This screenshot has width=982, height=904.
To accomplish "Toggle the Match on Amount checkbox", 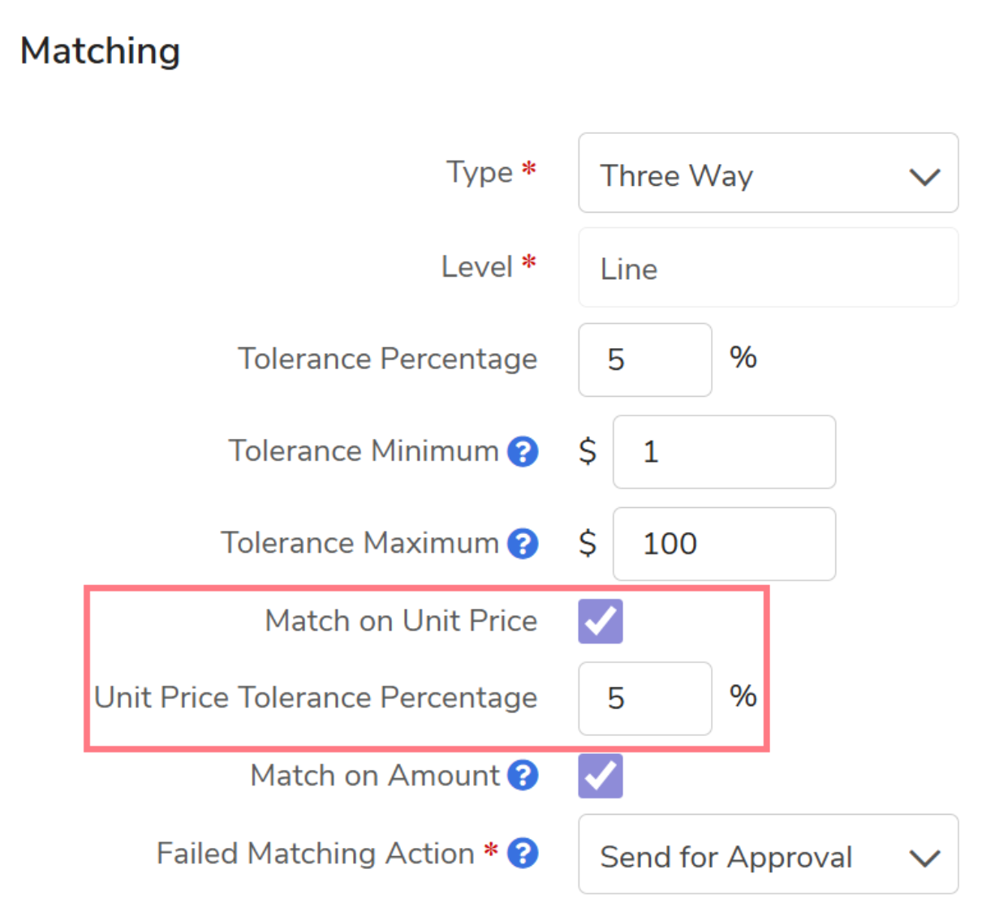I will pyautogui.click(x=601, y=776).
